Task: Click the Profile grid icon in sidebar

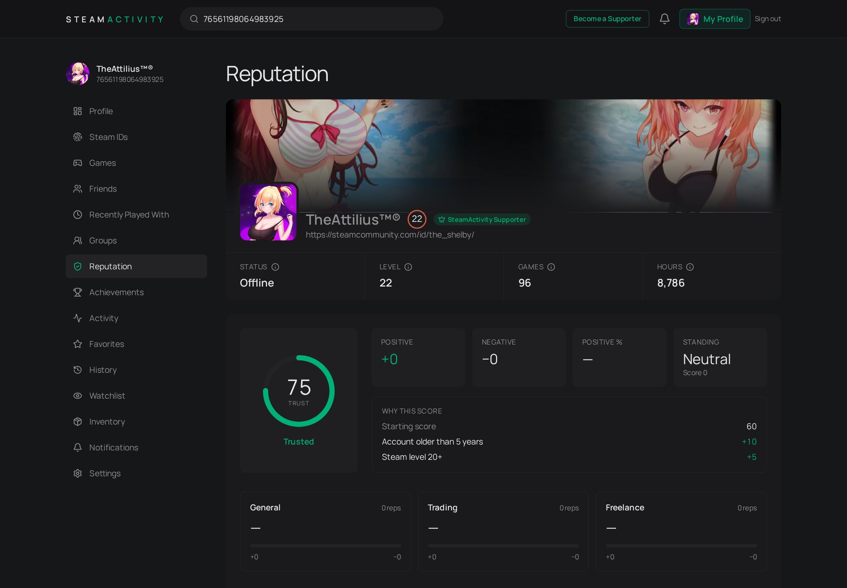Action: point(78,111)
